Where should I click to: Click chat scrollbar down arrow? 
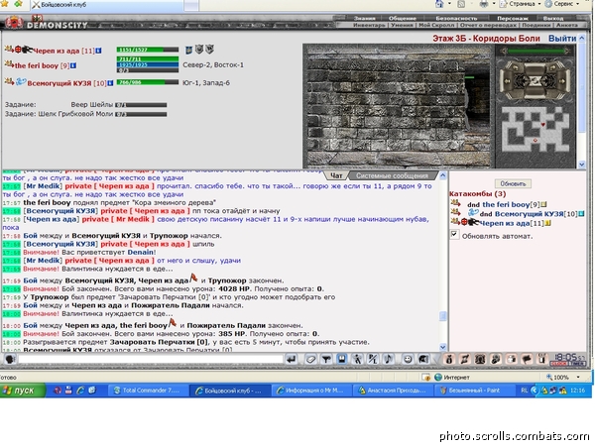click(x=443, y=347)
